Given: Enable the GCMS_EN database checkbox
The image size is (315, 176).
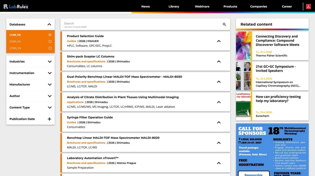Looking at the screenshot, I should click(x=50, y=42).
